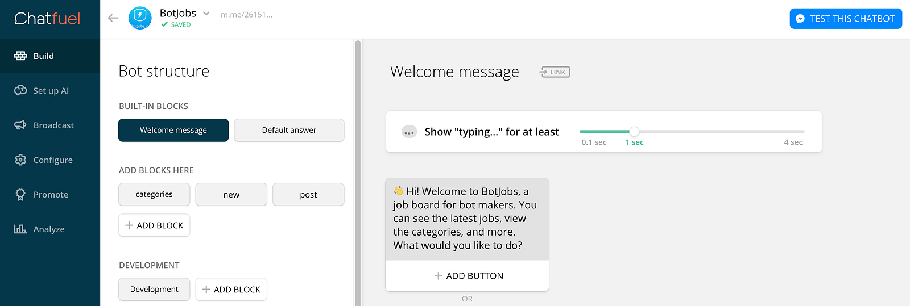Click the Chatfuel logo
This screenshot has height=306, width=910.
coord(47,19)
